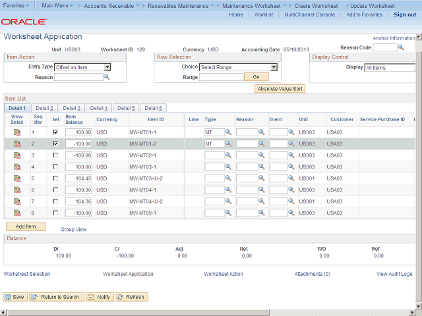Open Type lookup for row 1

tap(229, 132)
